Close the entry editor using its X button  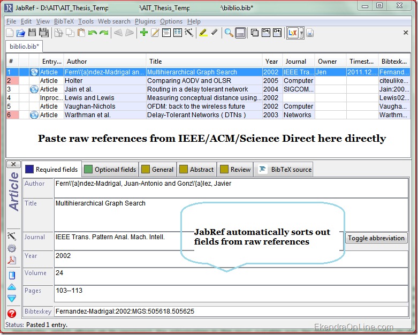click(13, 164)
